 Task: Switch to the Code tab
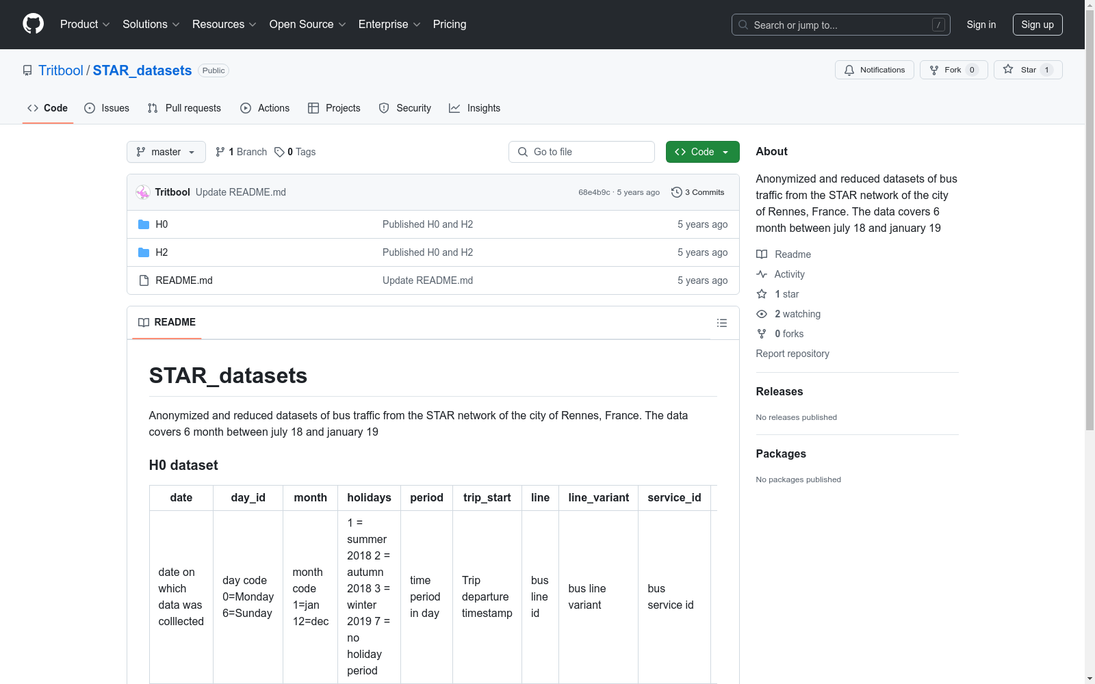pyautogui.click(x=48, y=108)
